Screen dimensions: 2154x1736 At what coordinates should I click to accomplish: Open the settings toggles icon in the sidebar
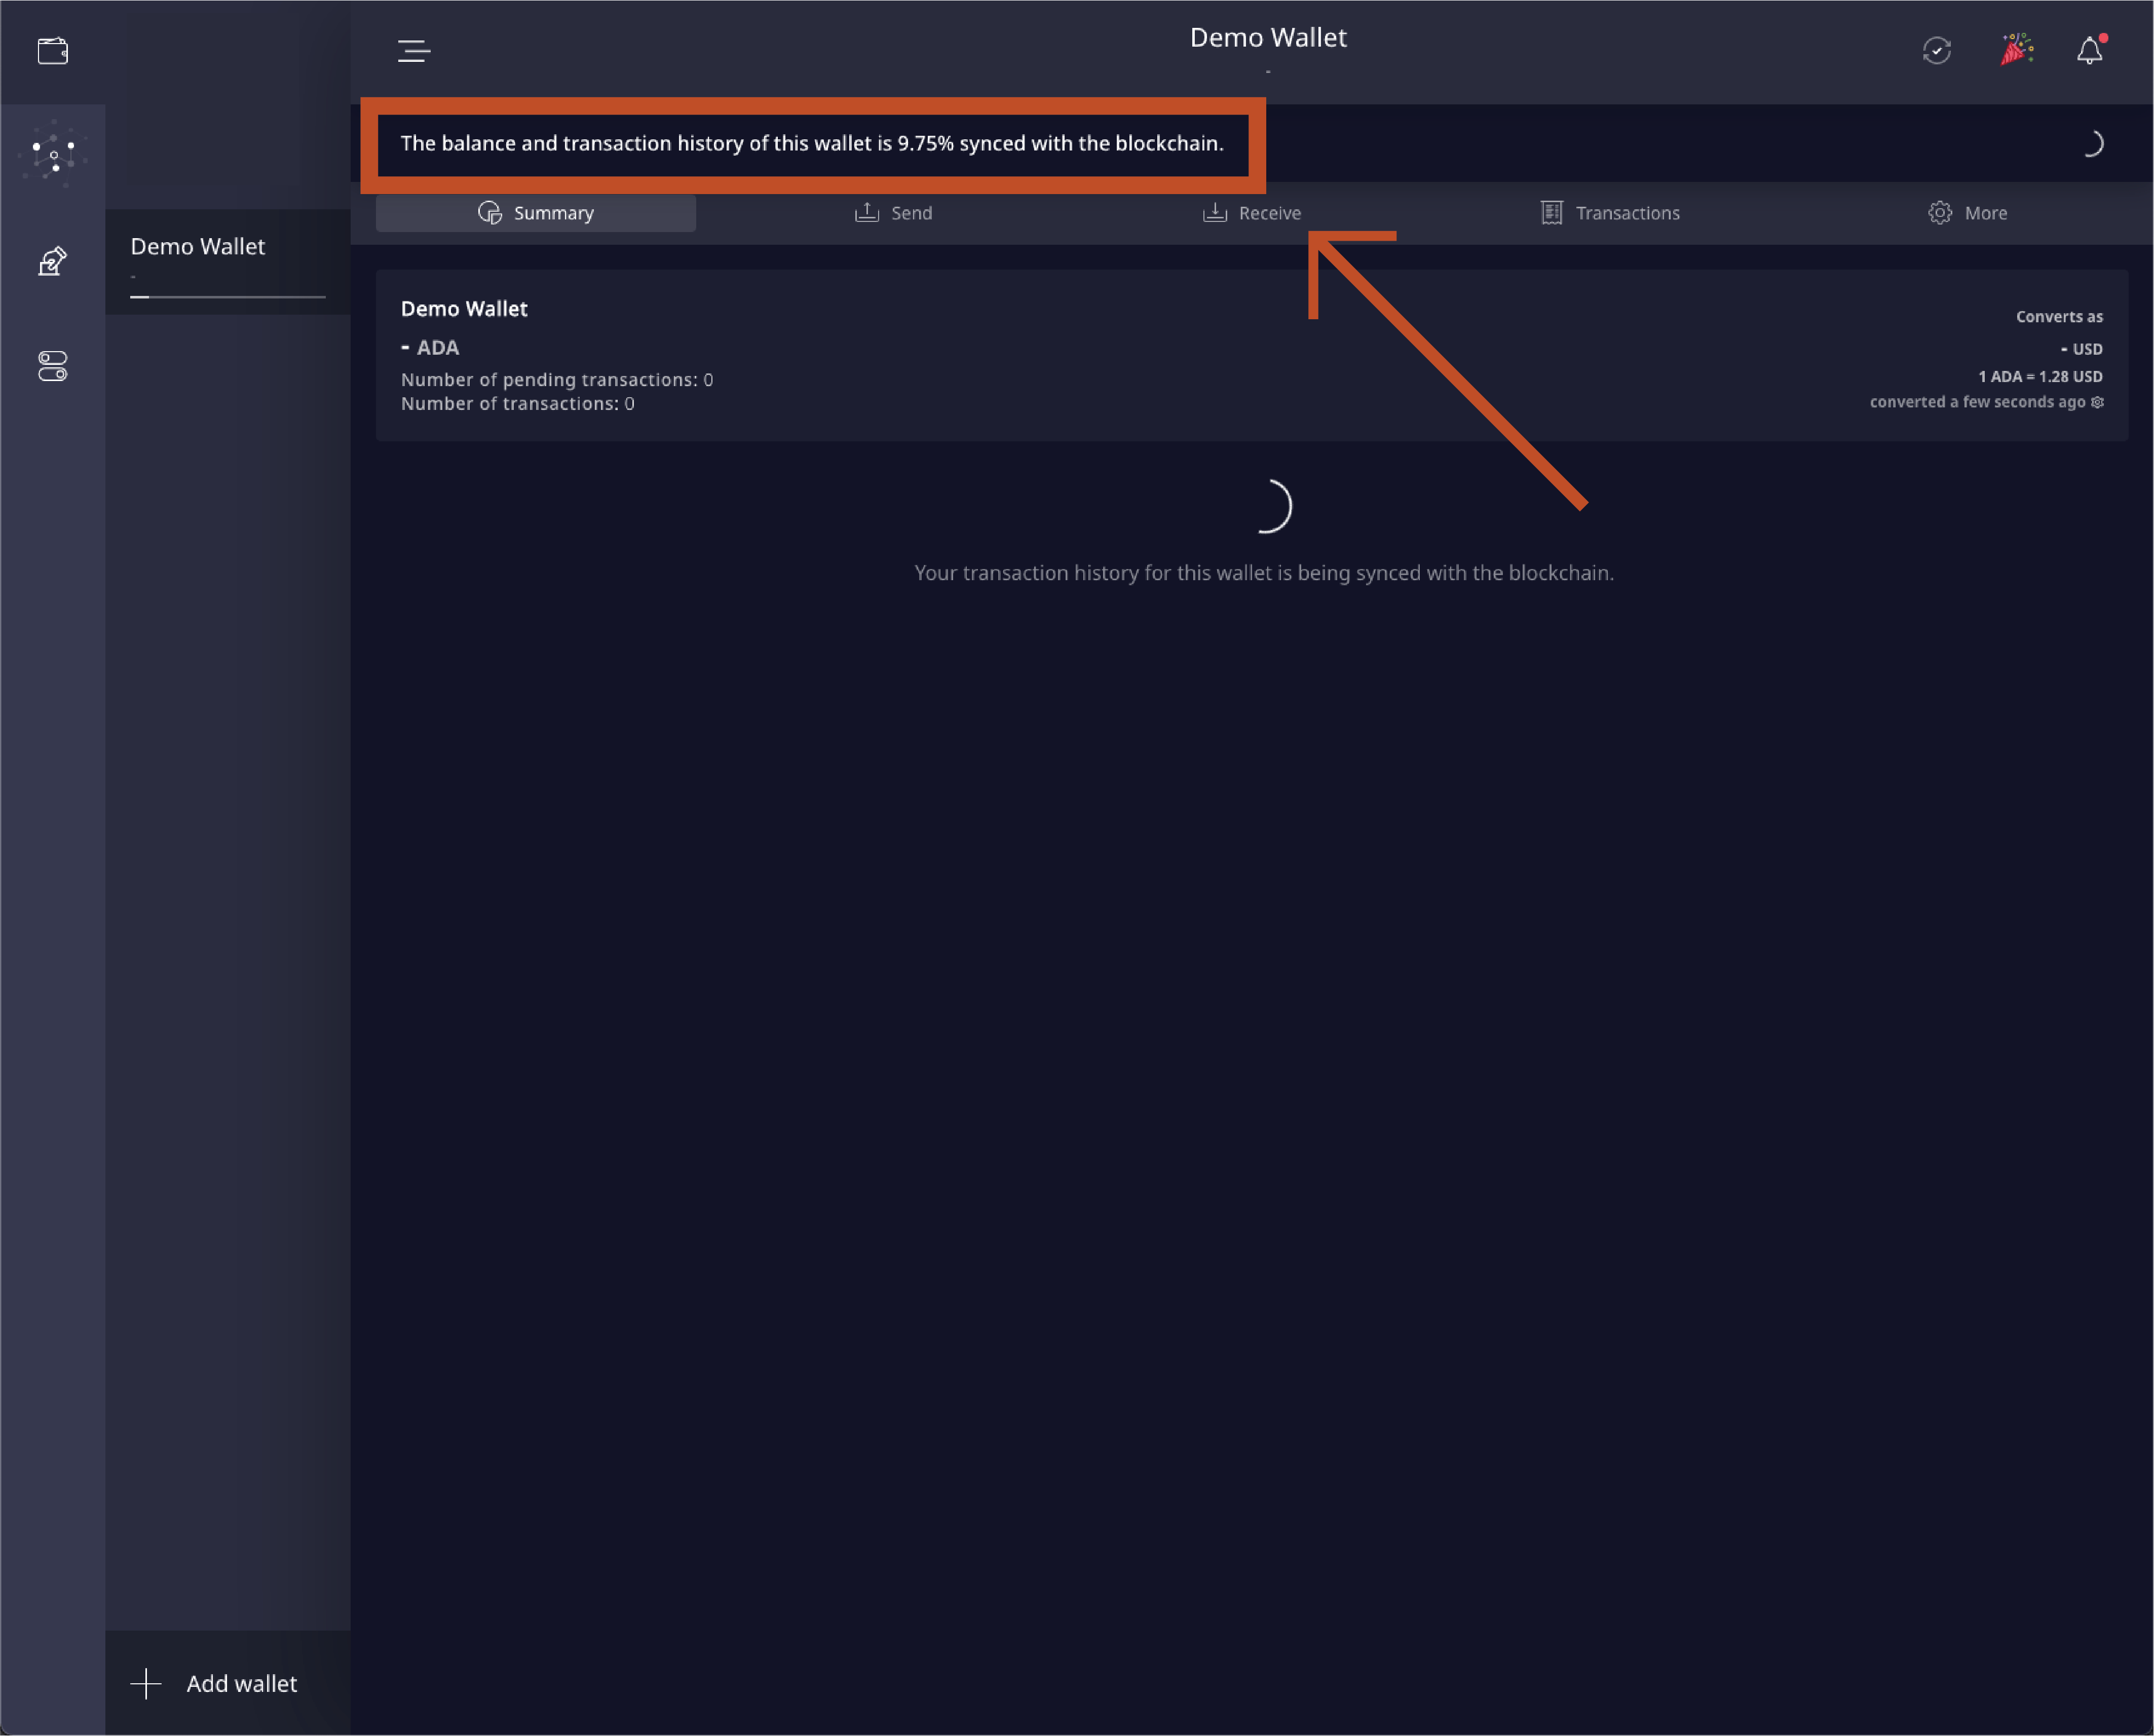pos(53,366)
